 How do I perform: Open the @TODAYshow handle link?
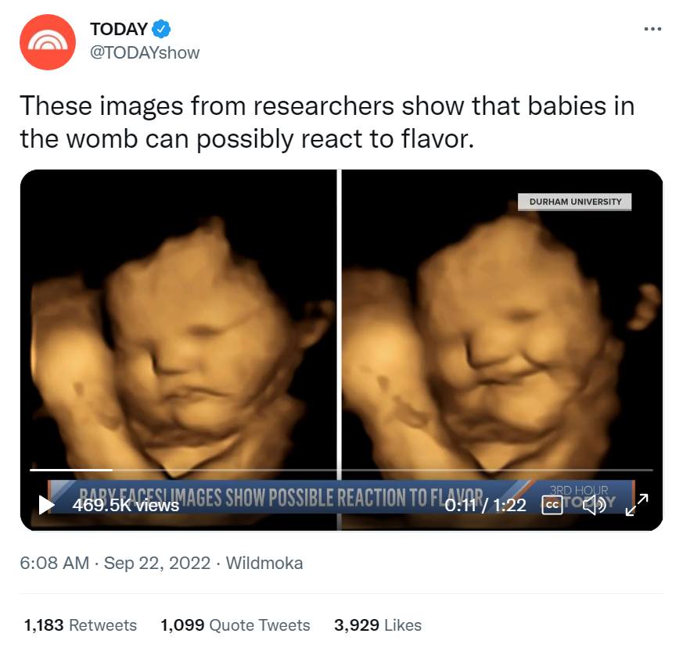pos(145,52)
